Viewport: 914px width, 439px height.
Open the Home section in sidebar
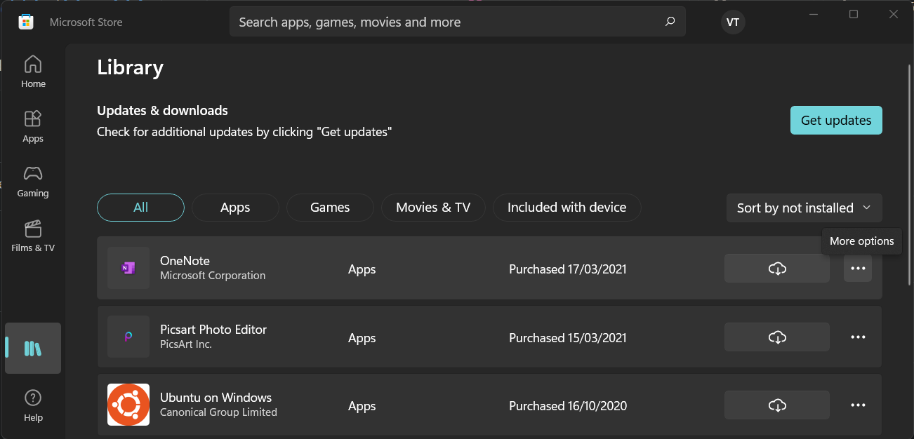[32, 70]
